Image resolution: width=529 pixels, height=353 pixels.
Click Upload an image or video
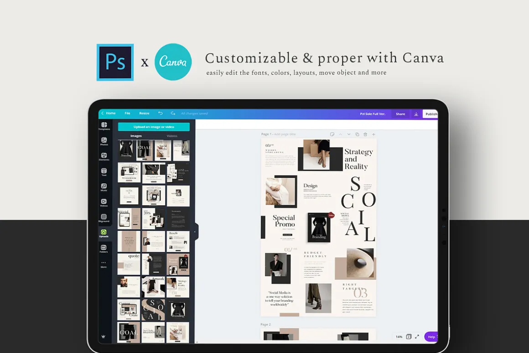[154, 127]
